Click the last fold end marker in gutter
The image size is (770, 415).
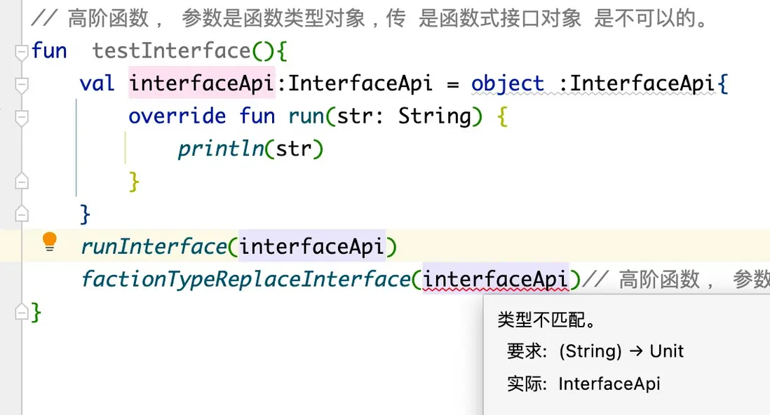[x=22, y=310]
